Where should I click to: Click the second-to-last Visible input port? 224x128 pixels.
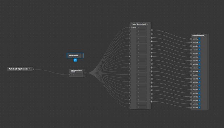pos(191,104)
